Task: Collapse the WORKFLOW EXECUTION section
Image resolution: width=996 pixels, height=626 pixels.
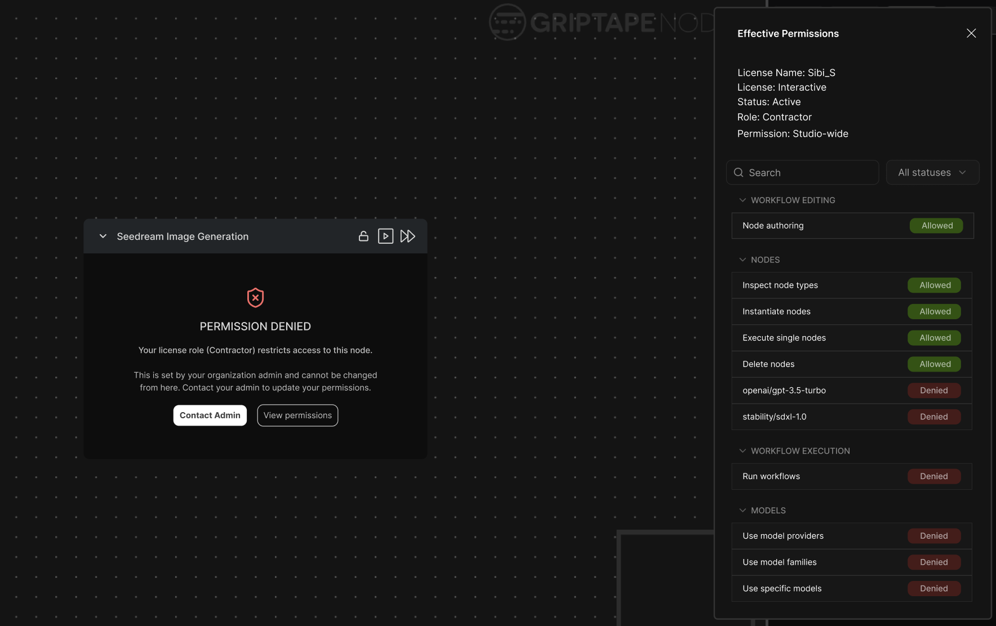Action: (x=742, y=451)
